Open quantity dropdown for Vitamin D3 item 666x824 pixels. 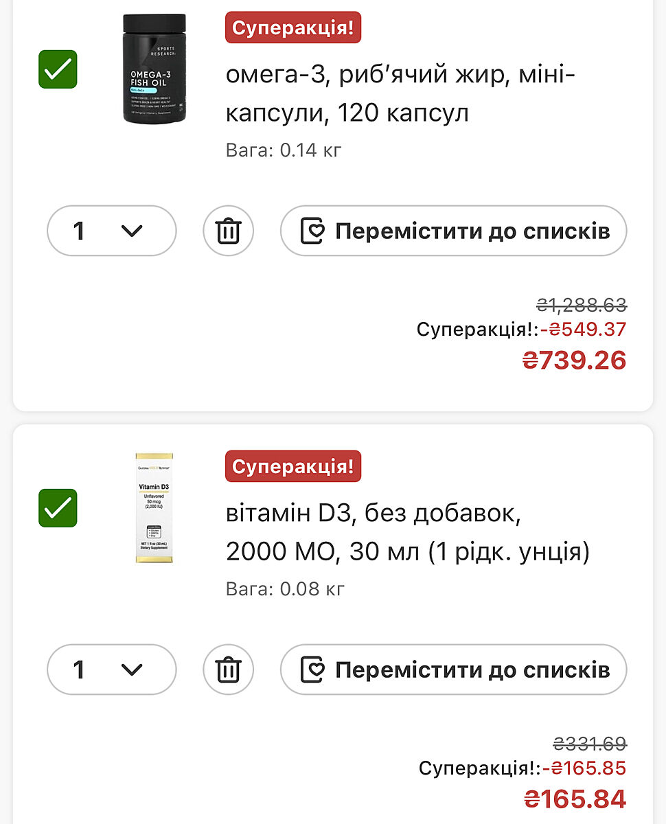coord(111,669)
